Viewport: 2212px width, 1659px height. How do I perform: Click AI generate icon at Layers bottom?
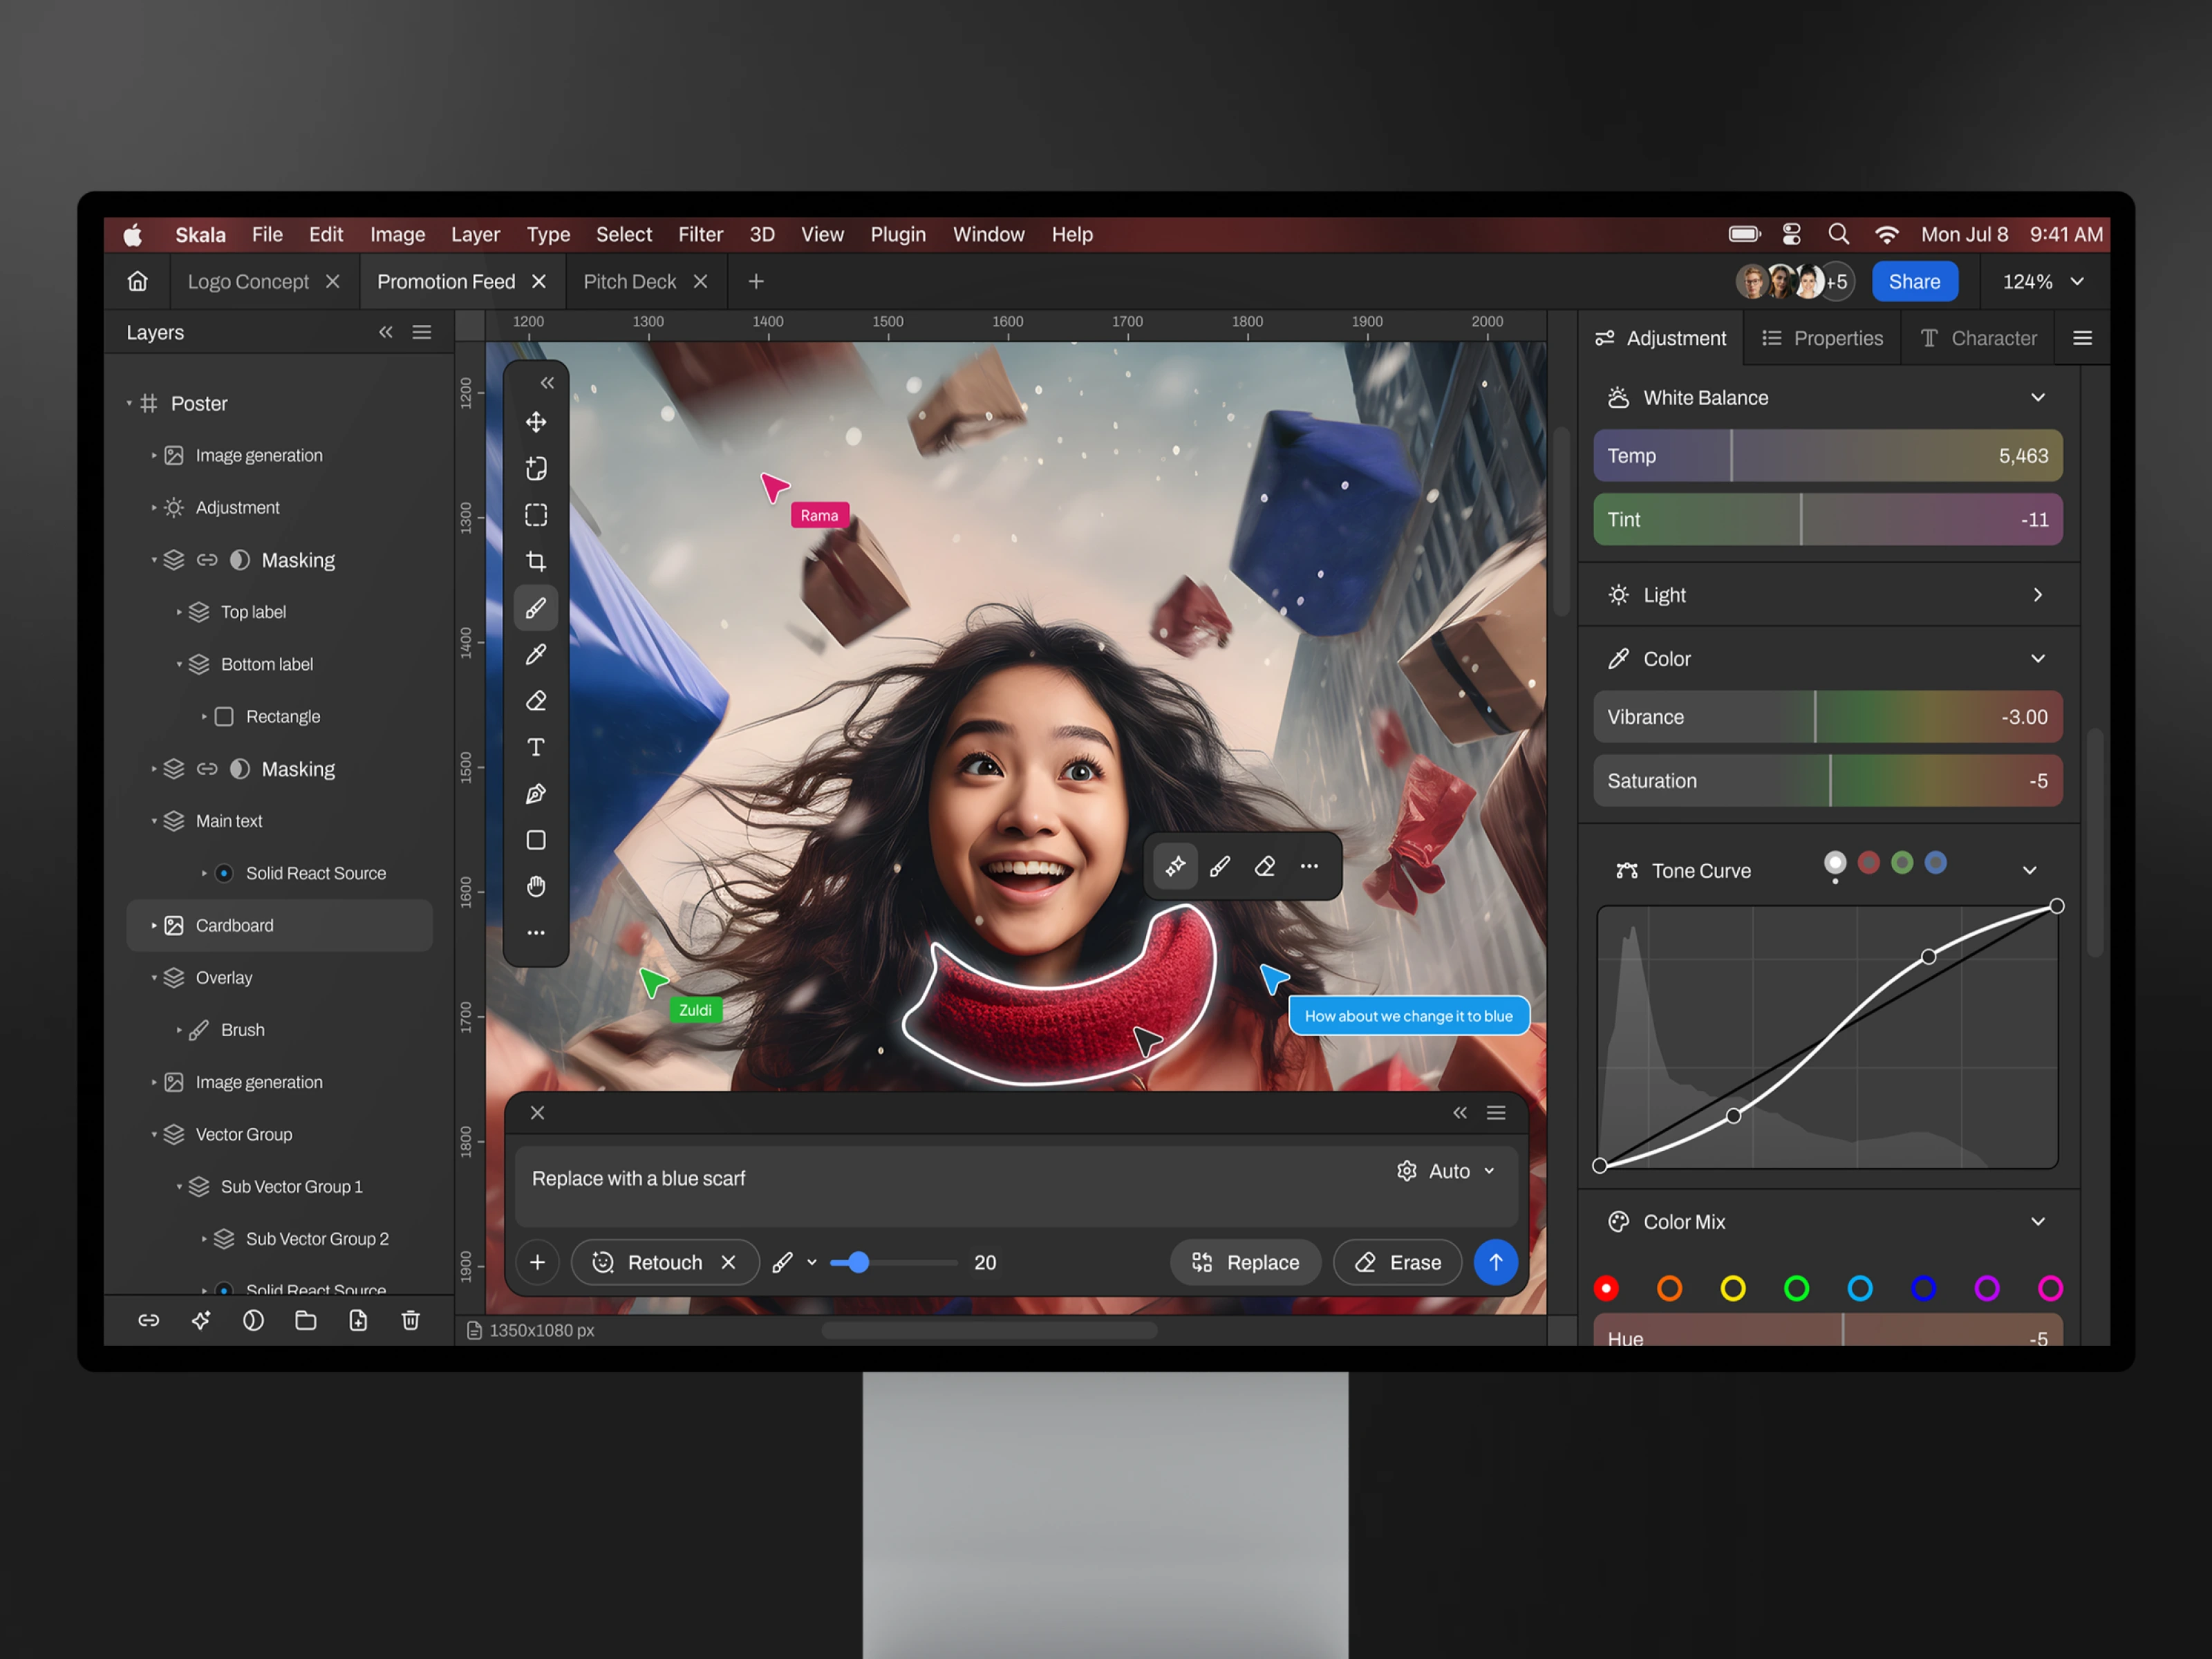[x=201, y=1321]
